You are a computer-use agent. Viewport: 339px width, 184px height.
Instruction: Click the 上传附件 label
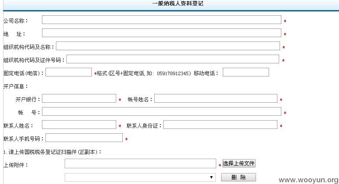click(16, 165)
